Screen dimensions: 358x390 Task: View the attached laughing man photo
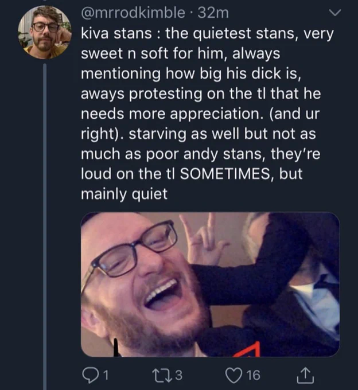(210, 284)
